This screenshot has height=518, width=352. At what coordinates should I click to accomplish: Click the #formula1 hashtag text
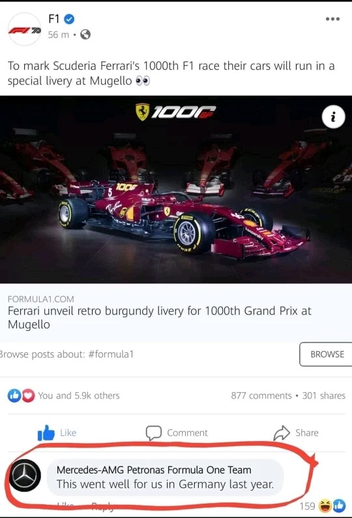111,354
